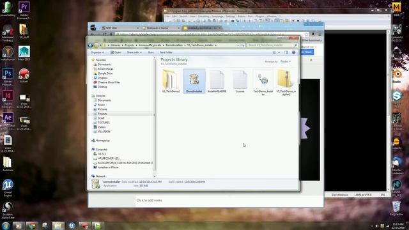The width and height of the screenshot is (409, 230).
Task: Toggle the Explorer preview pane icon
Action: 286,52
